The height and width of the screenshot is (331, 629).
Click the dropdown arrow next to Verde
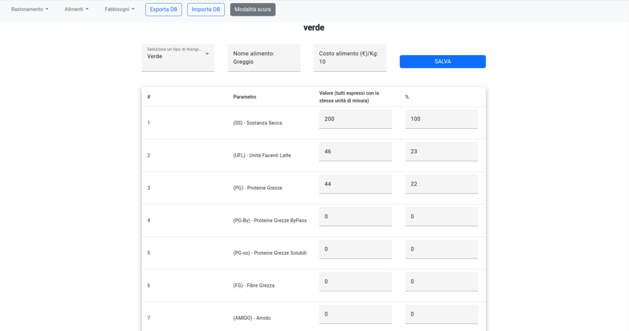pos(207,54)
